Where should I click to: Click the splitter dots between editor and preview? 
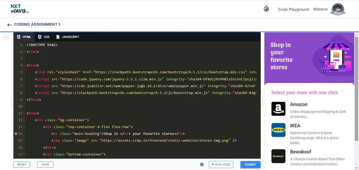(x=262, y=101)
